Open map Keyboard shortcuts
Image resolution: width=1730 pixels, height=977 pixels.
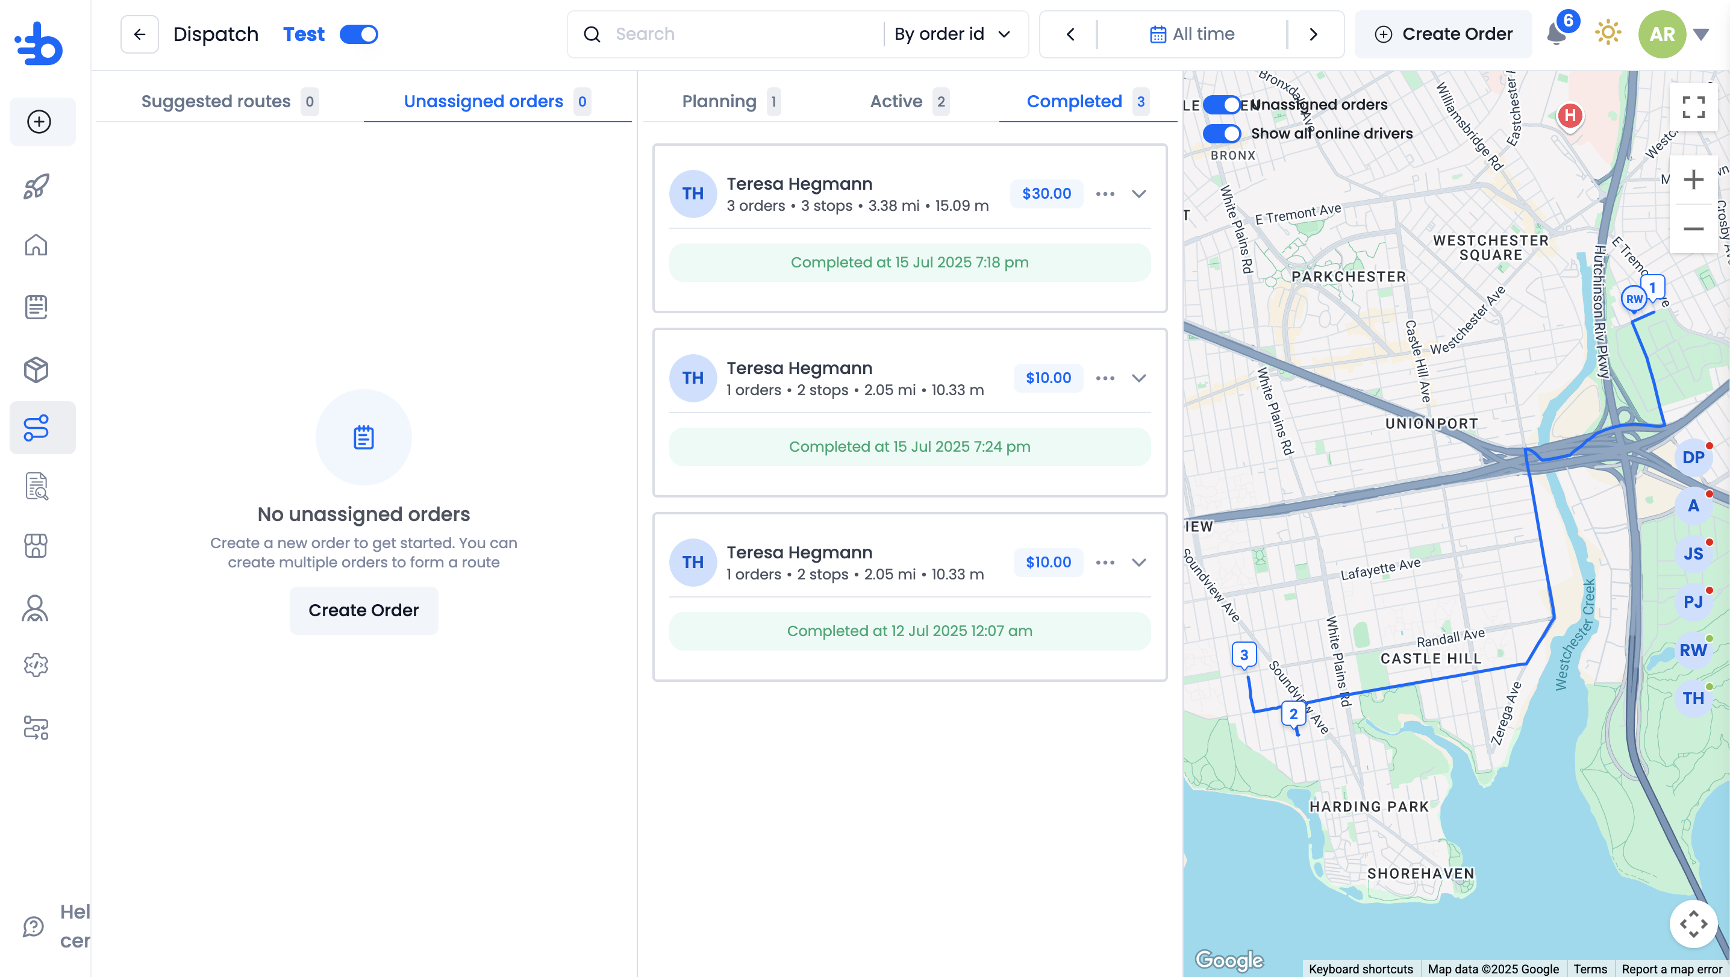click(1361, 969)
